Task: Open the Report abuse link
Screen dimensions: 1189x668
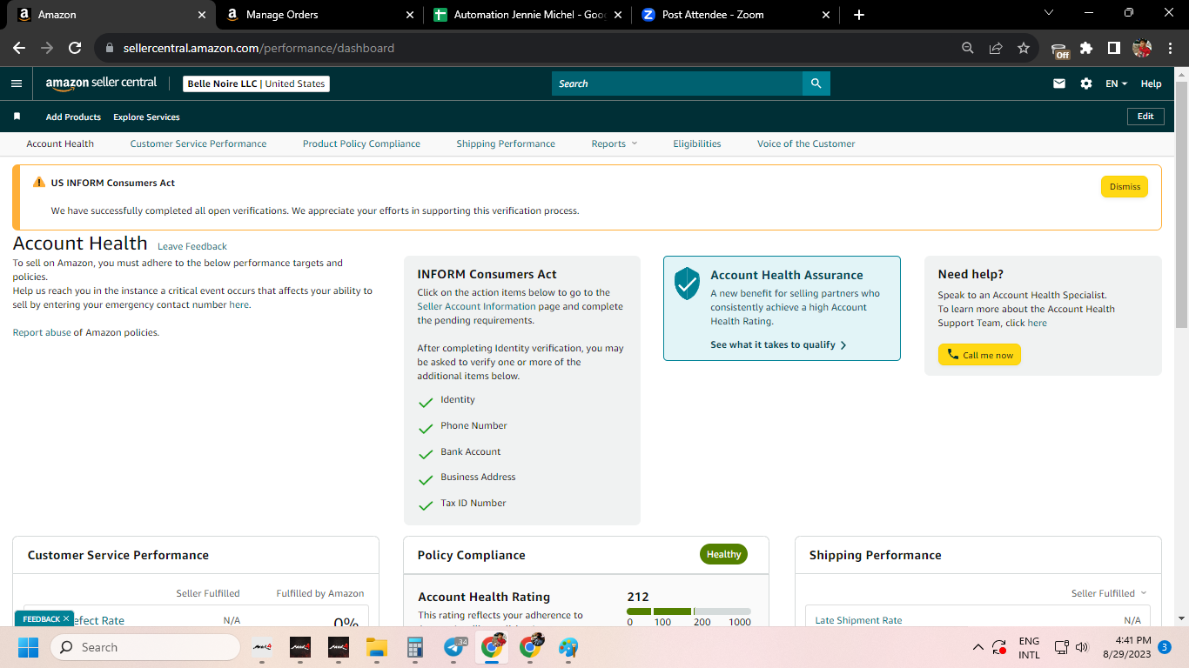Action: tap(40, 332)
